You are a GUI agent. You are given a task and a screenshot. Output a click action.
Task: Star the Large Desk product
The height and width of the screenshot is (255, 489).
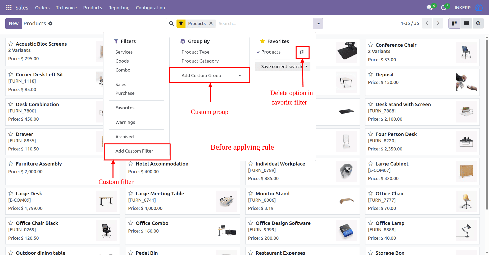[x=11, y=193]
